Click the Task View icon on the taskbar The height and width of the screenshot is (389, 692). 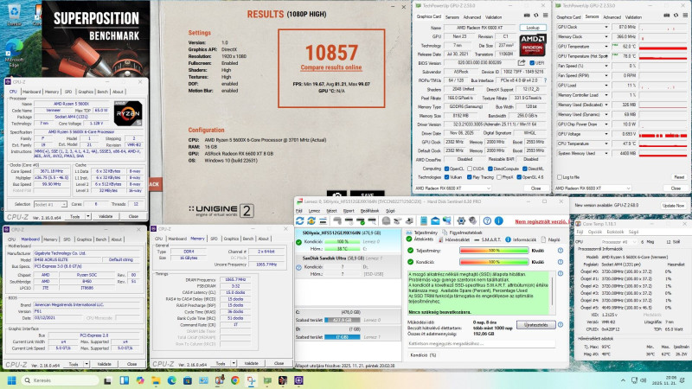click(x=107, y=380)
